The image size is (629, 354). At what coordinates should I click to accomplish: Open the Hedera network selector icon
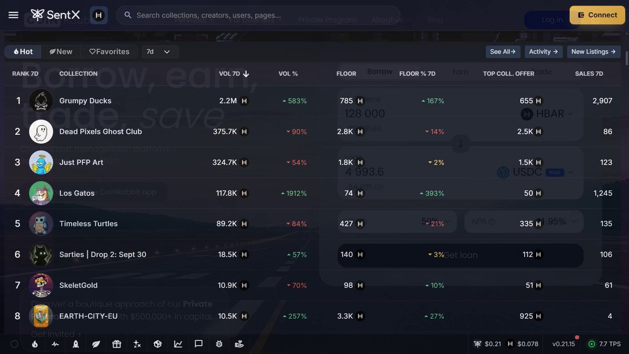click(x=99, y=15)
